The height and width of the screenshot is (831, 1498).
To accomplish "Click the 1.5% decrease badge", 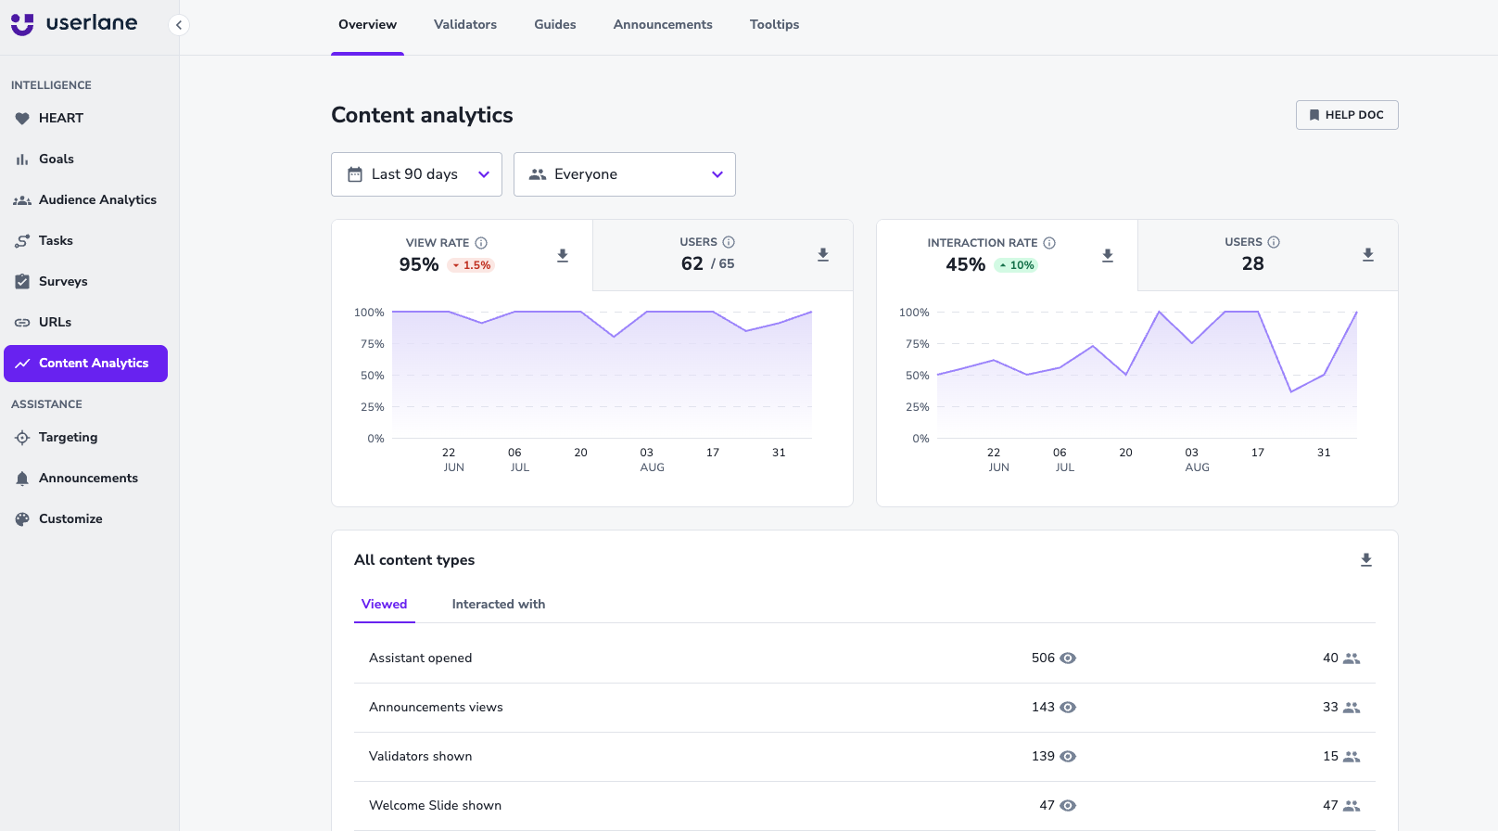I will point(472,265).
